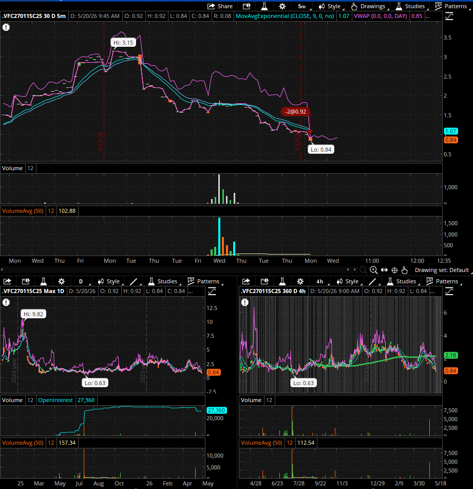Image resolution: width=473 pixels, height=489 pixels.
Task: Click the small left step arrow near the zoom tools
Action: click(x=348, y=270)
